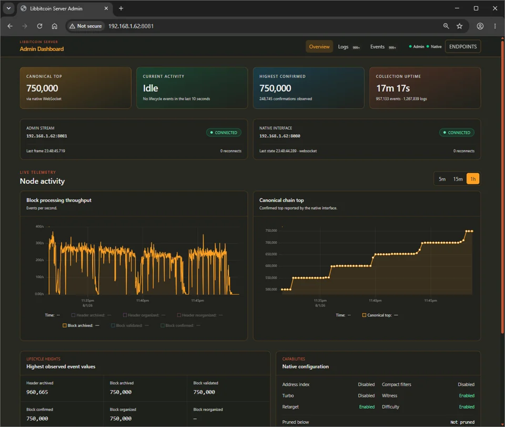The width and height of the screenshot is (505, 427).
Task: Select the 1h time range
Action: [473, 179]
